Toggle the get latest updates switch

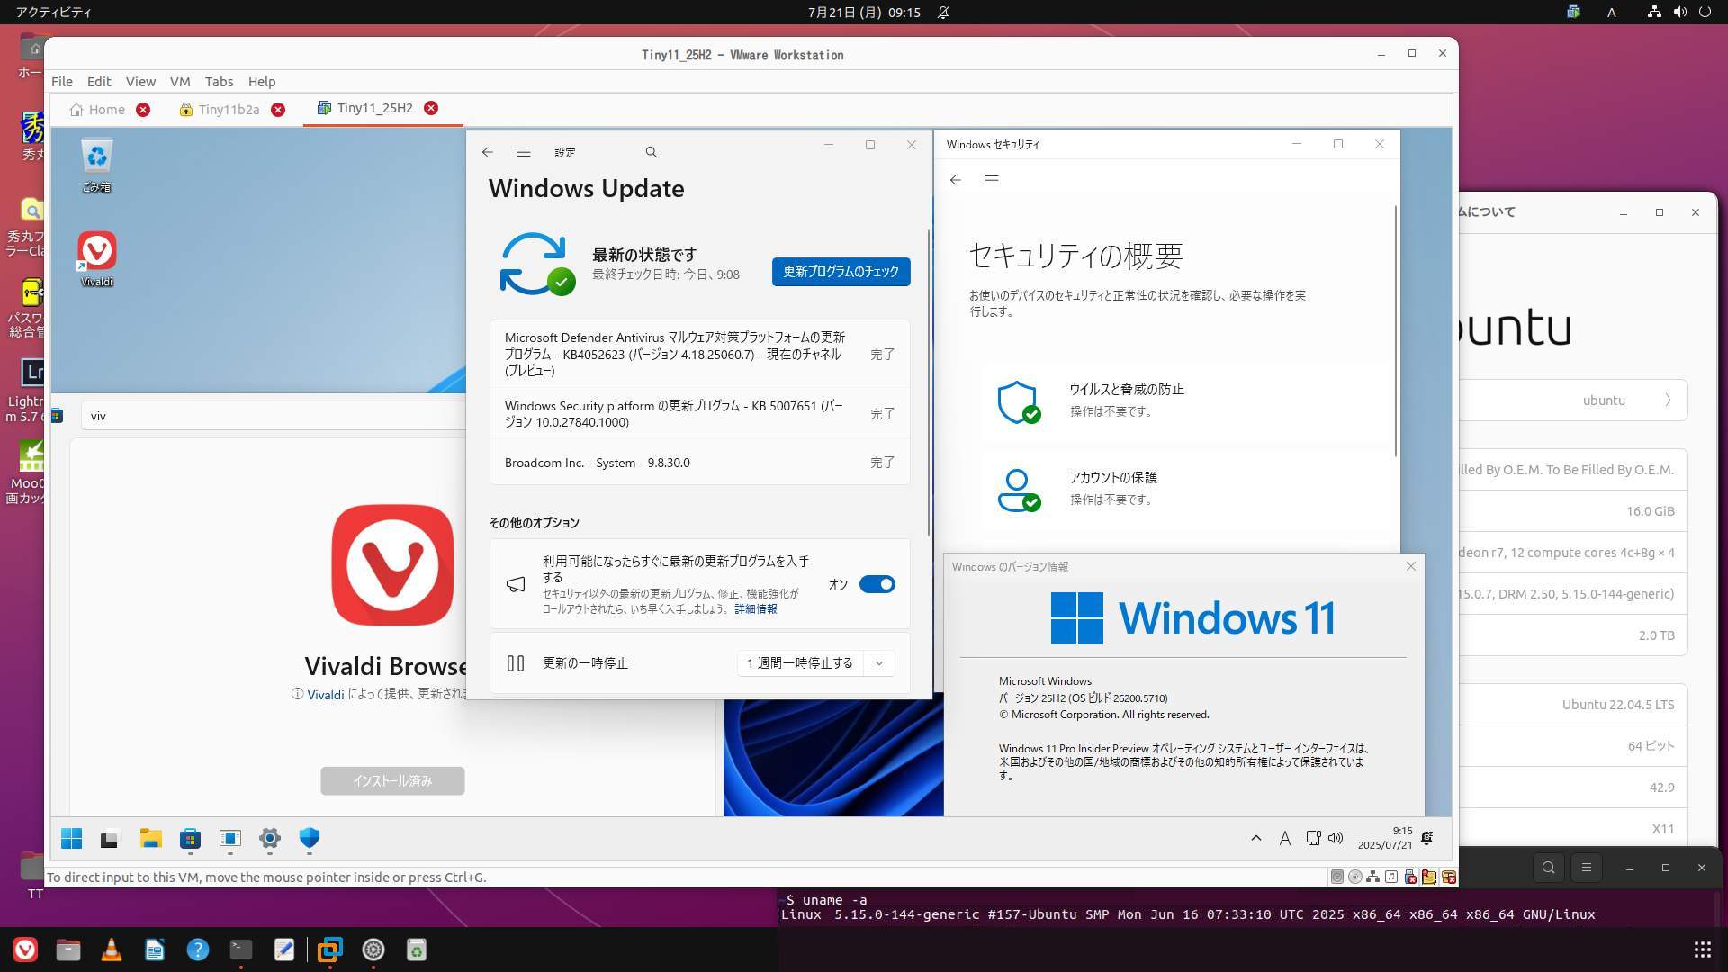(877, 584)
